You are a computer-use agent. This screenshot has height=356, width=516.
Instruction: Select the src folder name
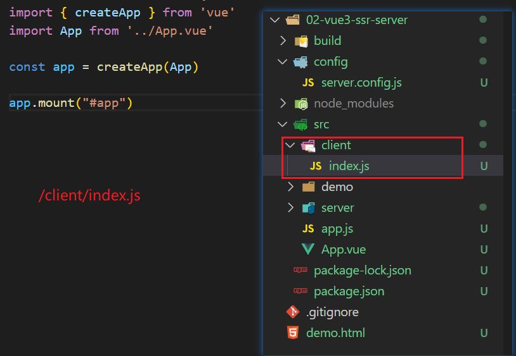321,125
